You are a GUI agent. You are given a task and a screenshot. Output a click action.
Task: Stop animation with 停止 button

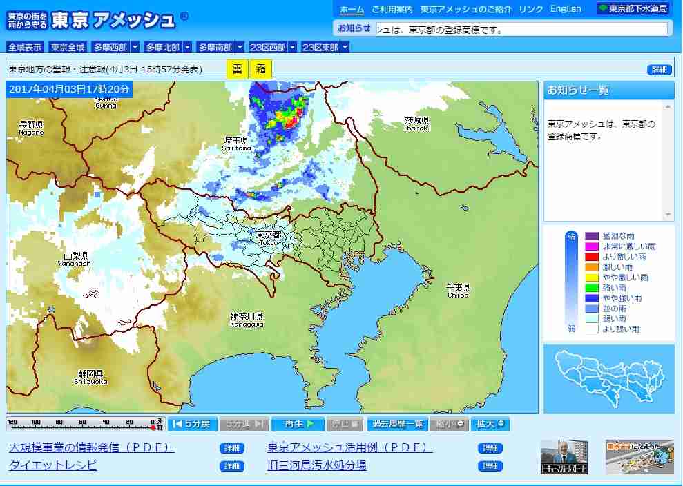click(345, 424)
